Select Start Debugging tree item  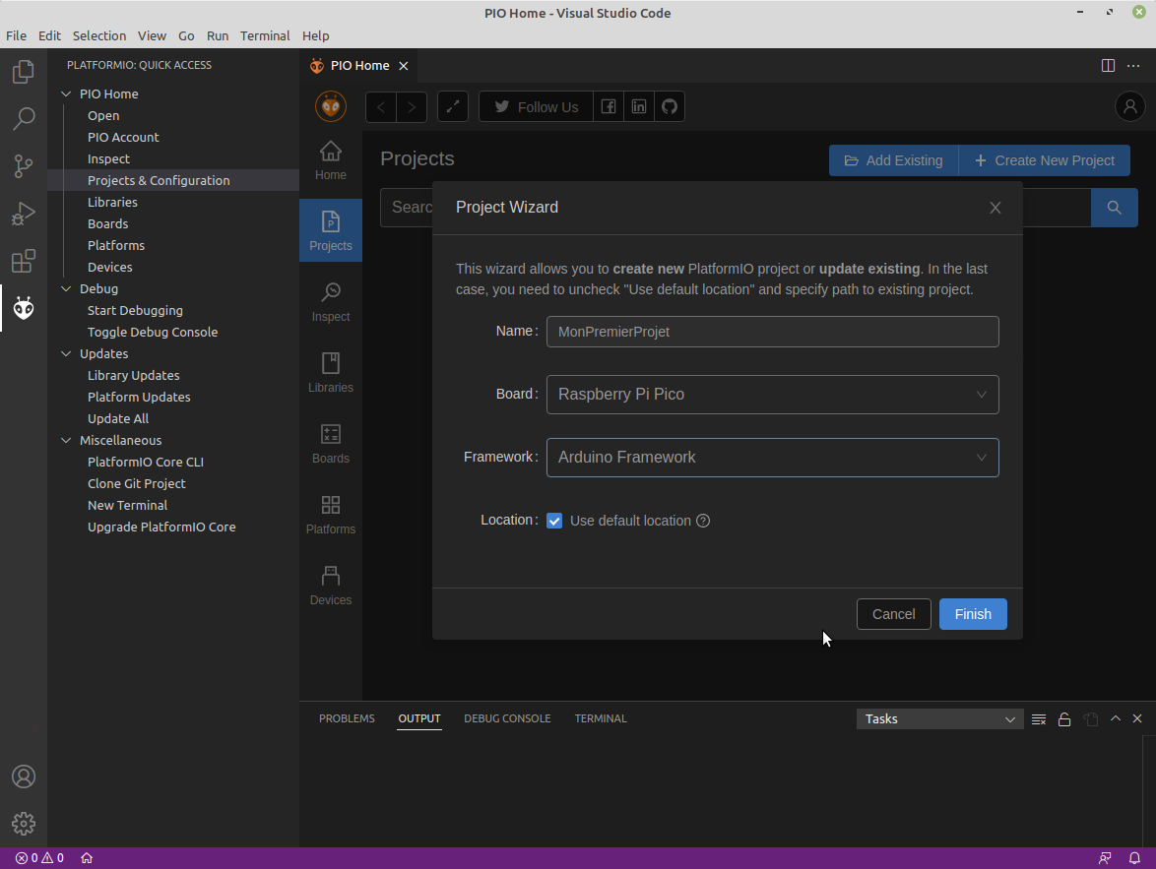pyautogui.click(x=173, y=310)
